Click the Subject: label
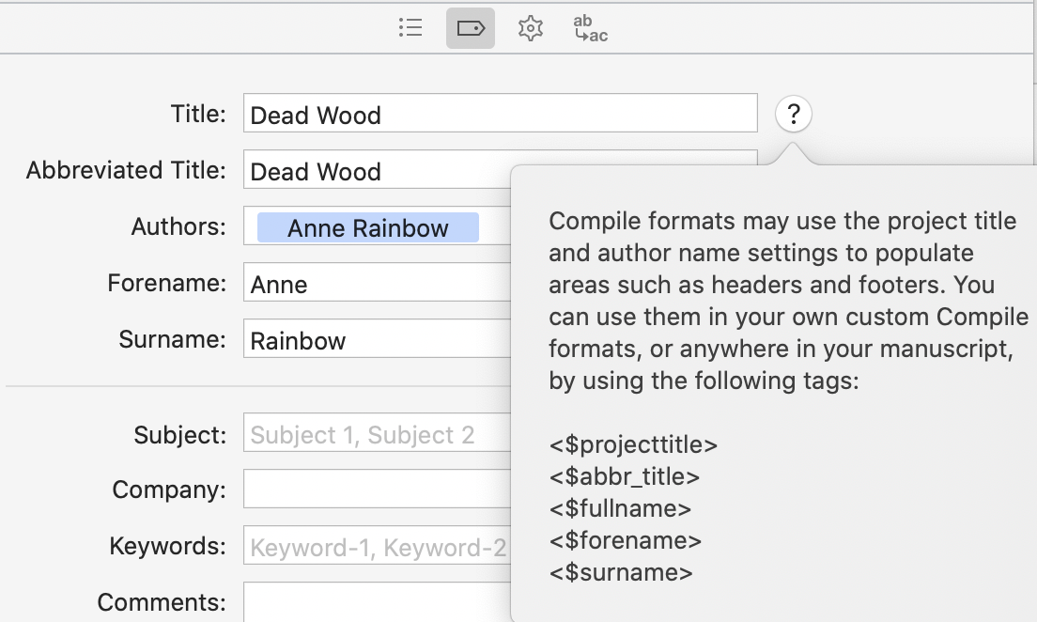The image size is (1037, 622). 180,435
